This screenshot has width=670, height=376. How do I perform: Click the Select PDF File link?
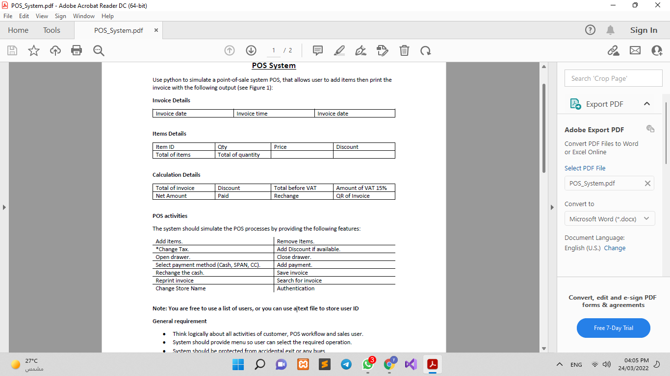585,168
